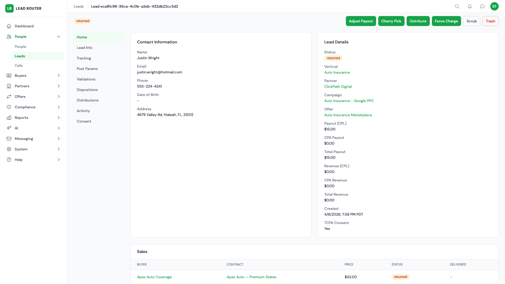This screenshot has height=284, width=505.
Task: Go to Leads breadcrumb
Action: (x=79, y=6)
